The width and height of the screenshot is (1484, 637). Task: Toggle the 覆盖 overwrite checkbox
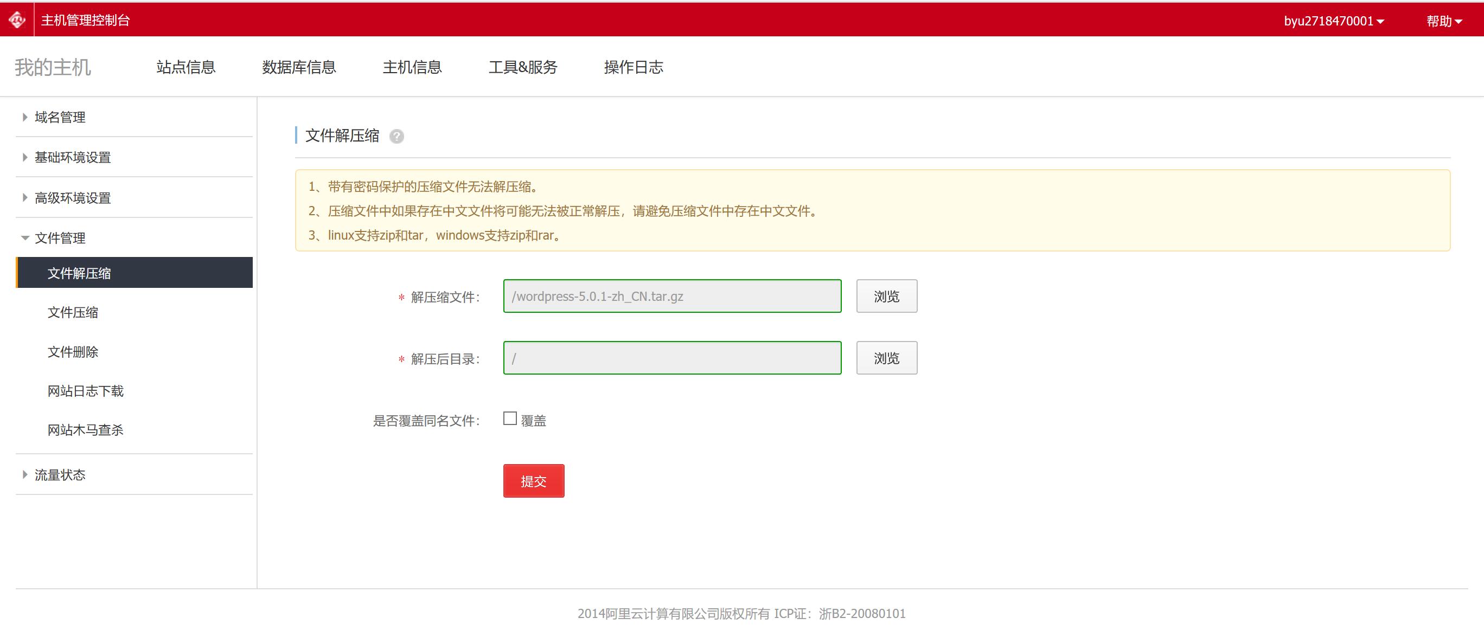(x=510, y=418)
